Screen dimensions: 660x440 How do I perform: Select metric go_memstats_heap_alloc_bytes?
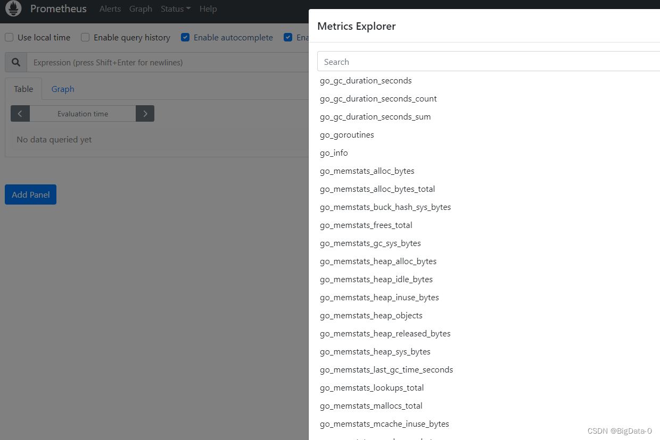point(378,261)
